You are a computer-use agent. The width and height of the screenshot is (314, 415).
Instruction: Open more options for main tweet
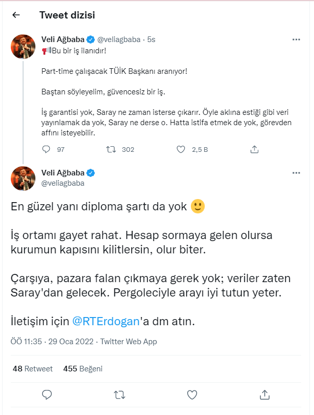point(296,173)
